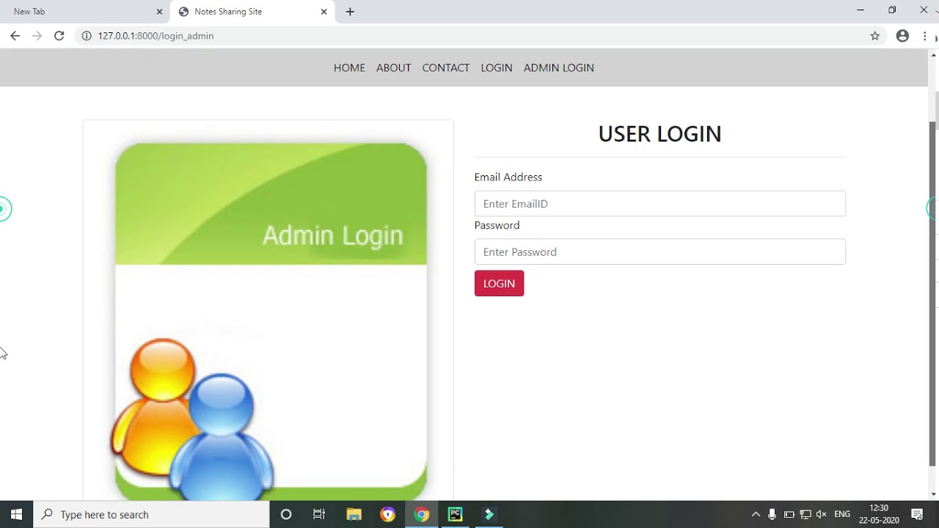Viewport: 939px width, 528px height.
Task: Go back using browser back arrow
Action: pos(15,35)
